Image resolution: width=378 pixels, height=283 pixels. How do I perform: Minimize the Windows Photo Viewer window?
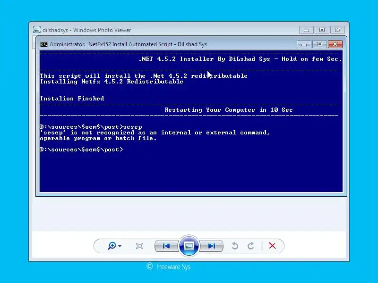pyautogui.click(x=306, y=30)
